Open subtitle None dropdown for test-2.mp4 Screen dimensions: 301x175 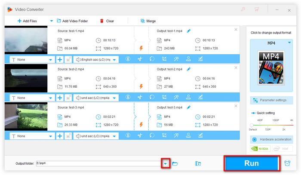coord(32,98)
